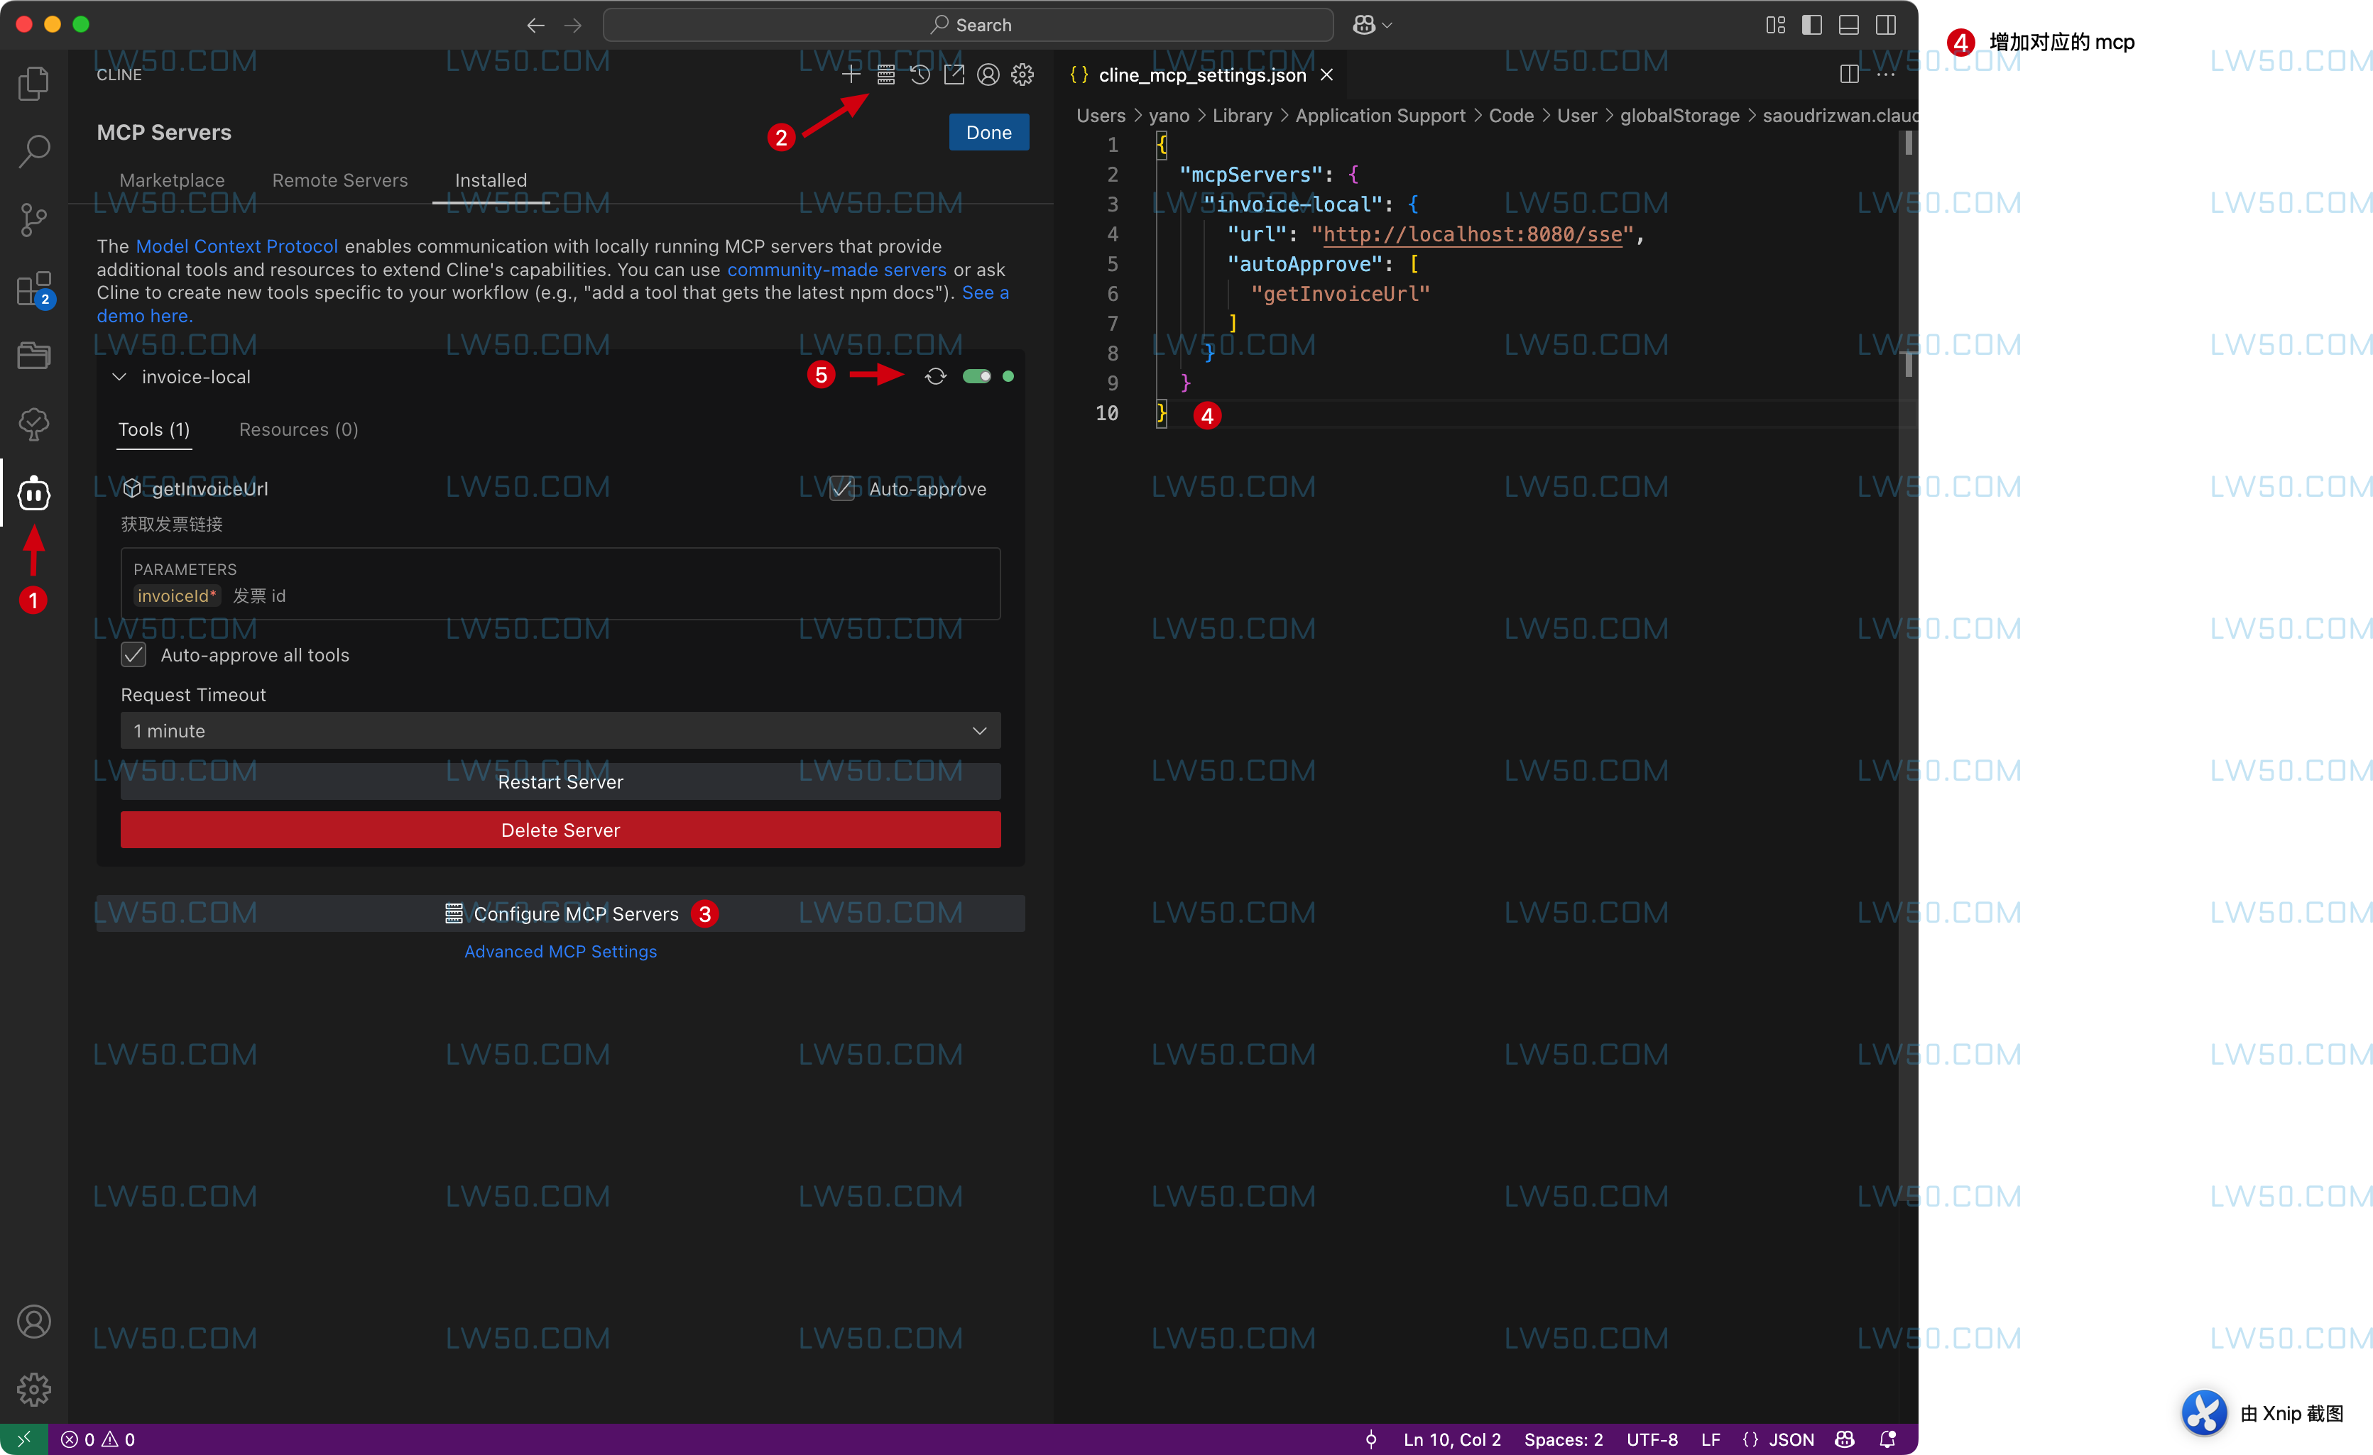Split the editor to the right
The image size is (2373, 1455).
[x=1849, y=75]
